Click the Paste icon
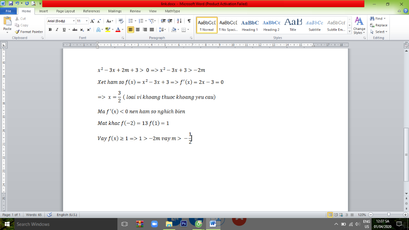The width and height of the screenshot is (409, 230). pos(7,22)
